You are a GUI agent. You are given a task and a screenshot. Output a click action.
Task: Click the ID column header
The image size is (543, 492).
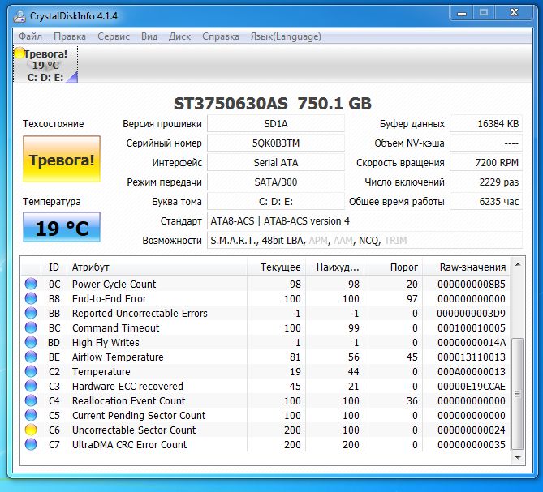[54, 267]
